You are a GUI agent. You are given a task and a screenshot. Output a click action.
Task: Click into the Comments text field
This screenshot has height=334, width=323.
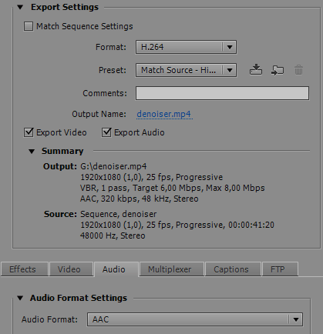click(x=222, y=93)
